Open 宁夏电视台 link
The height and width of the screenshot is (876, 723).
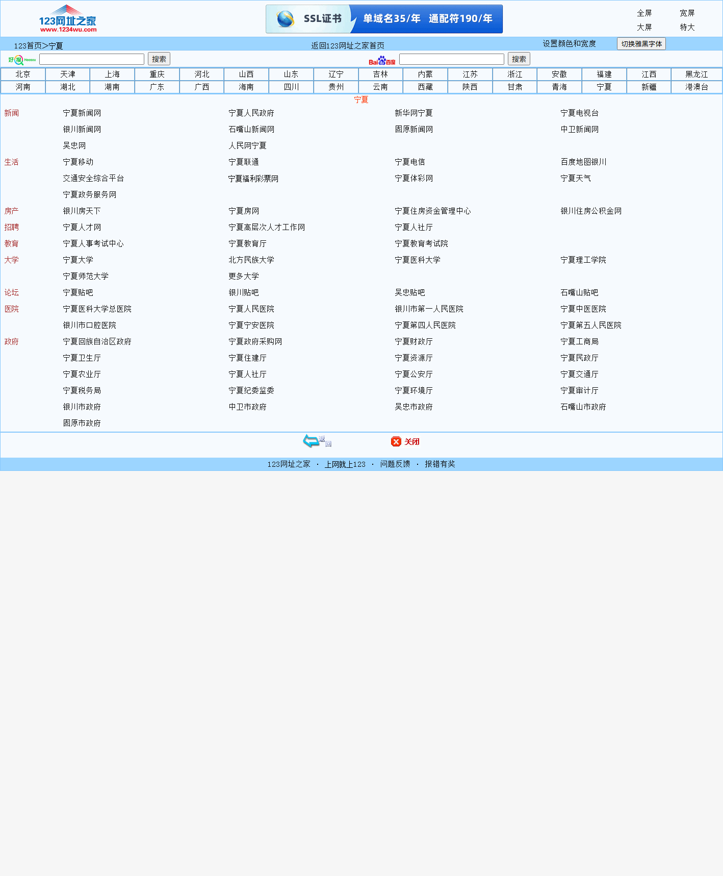pyautogui.click(x=580, y=113)
